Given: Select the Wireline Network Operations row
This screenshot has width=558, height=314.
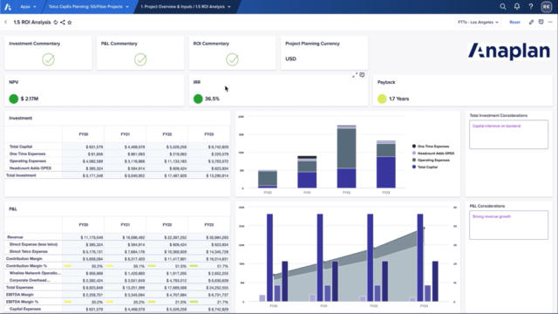Looking at the screenshot, I should (x=118, y=273).
